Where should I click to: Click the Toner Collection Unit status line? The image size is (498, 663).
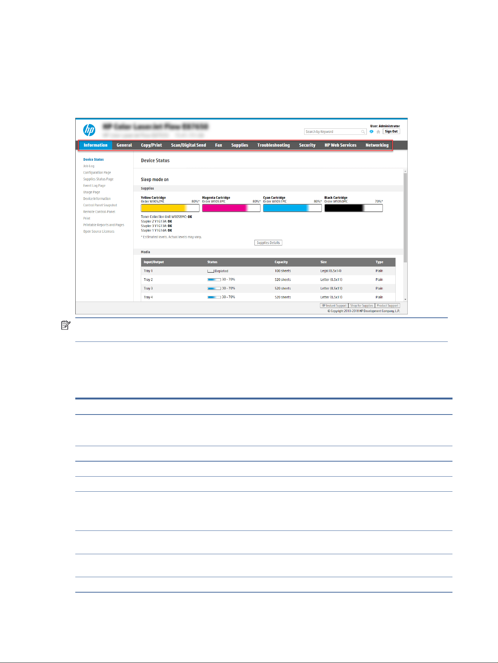point(166,217)
